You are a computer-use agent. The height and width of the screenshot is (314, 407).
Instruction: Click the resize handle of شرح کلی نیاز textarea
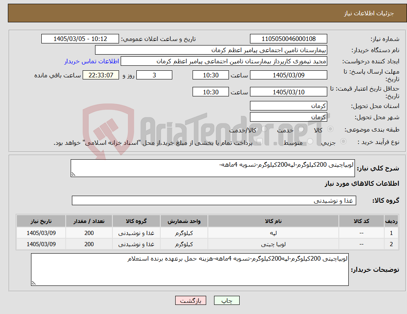click(x=73, y=175)
